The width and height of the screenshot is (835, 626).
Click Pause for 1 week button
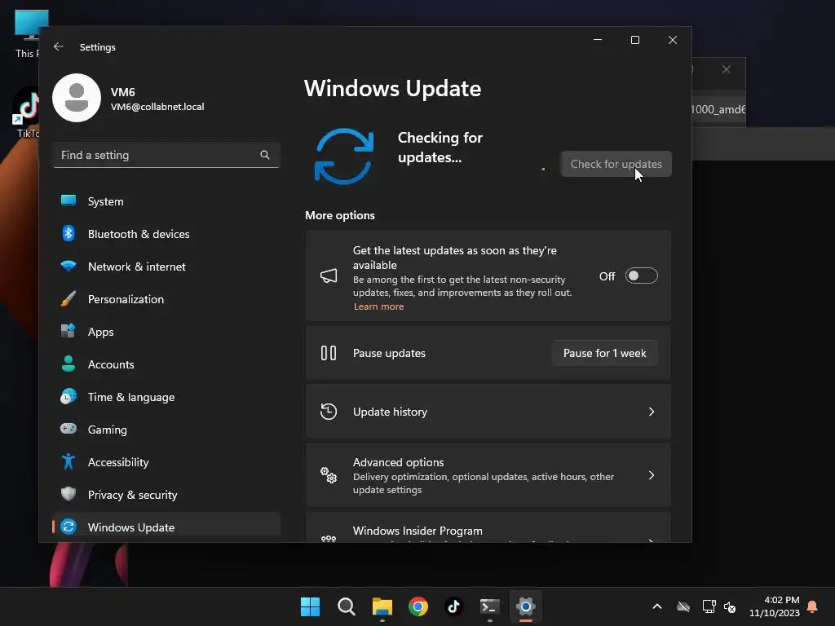tap(604, 353)
